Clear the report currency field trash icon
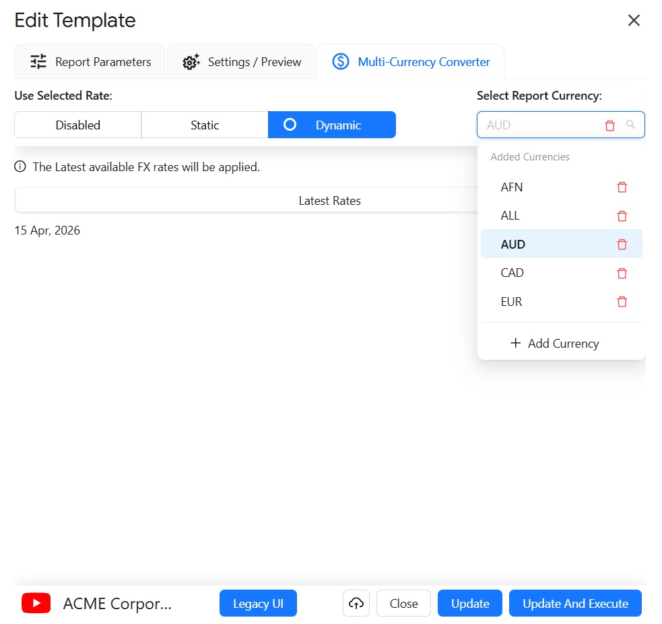This screenshot has height=624, width=662. tap(609, 125)
